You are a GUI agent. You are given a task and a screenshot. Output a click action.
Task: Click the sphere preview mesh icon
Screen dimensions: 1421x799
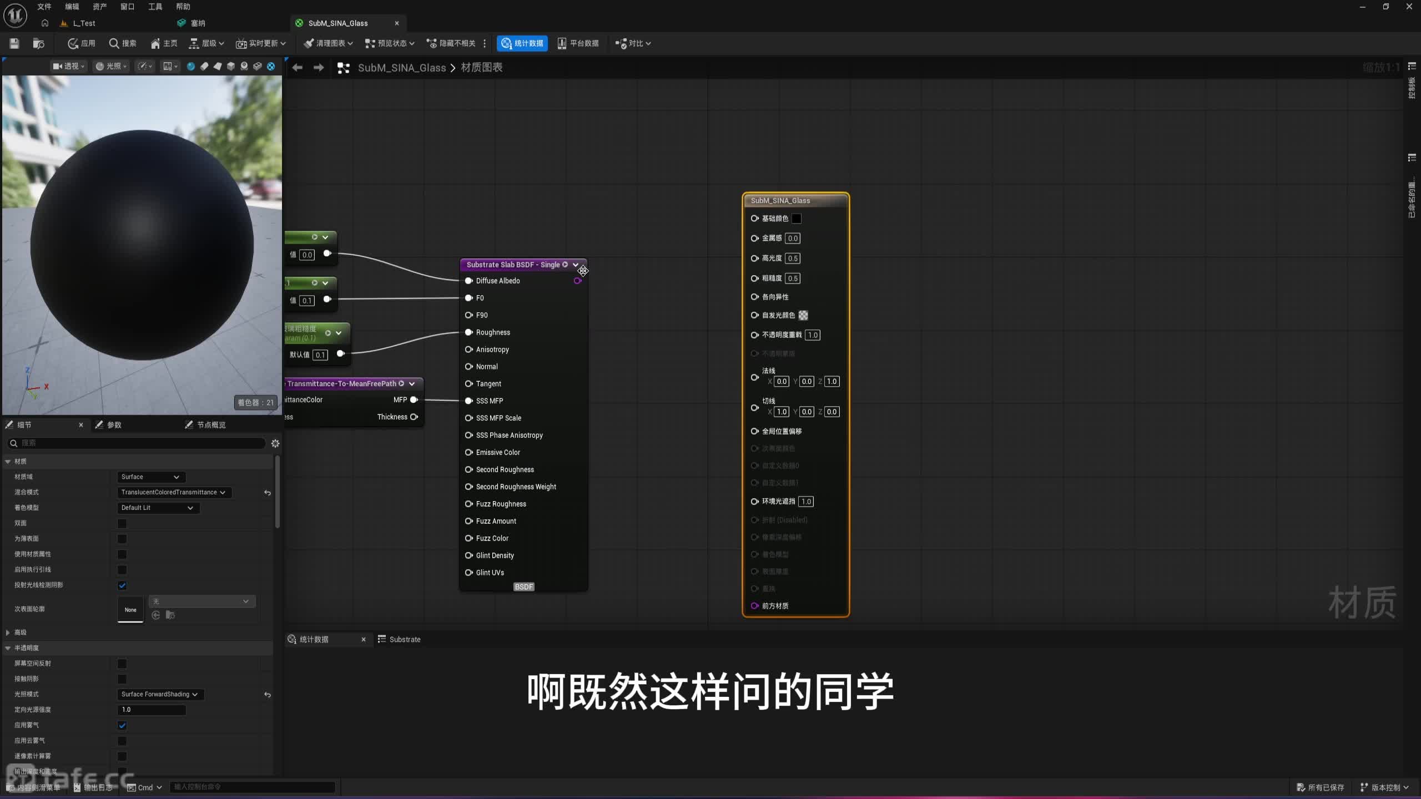click(191, 67)
